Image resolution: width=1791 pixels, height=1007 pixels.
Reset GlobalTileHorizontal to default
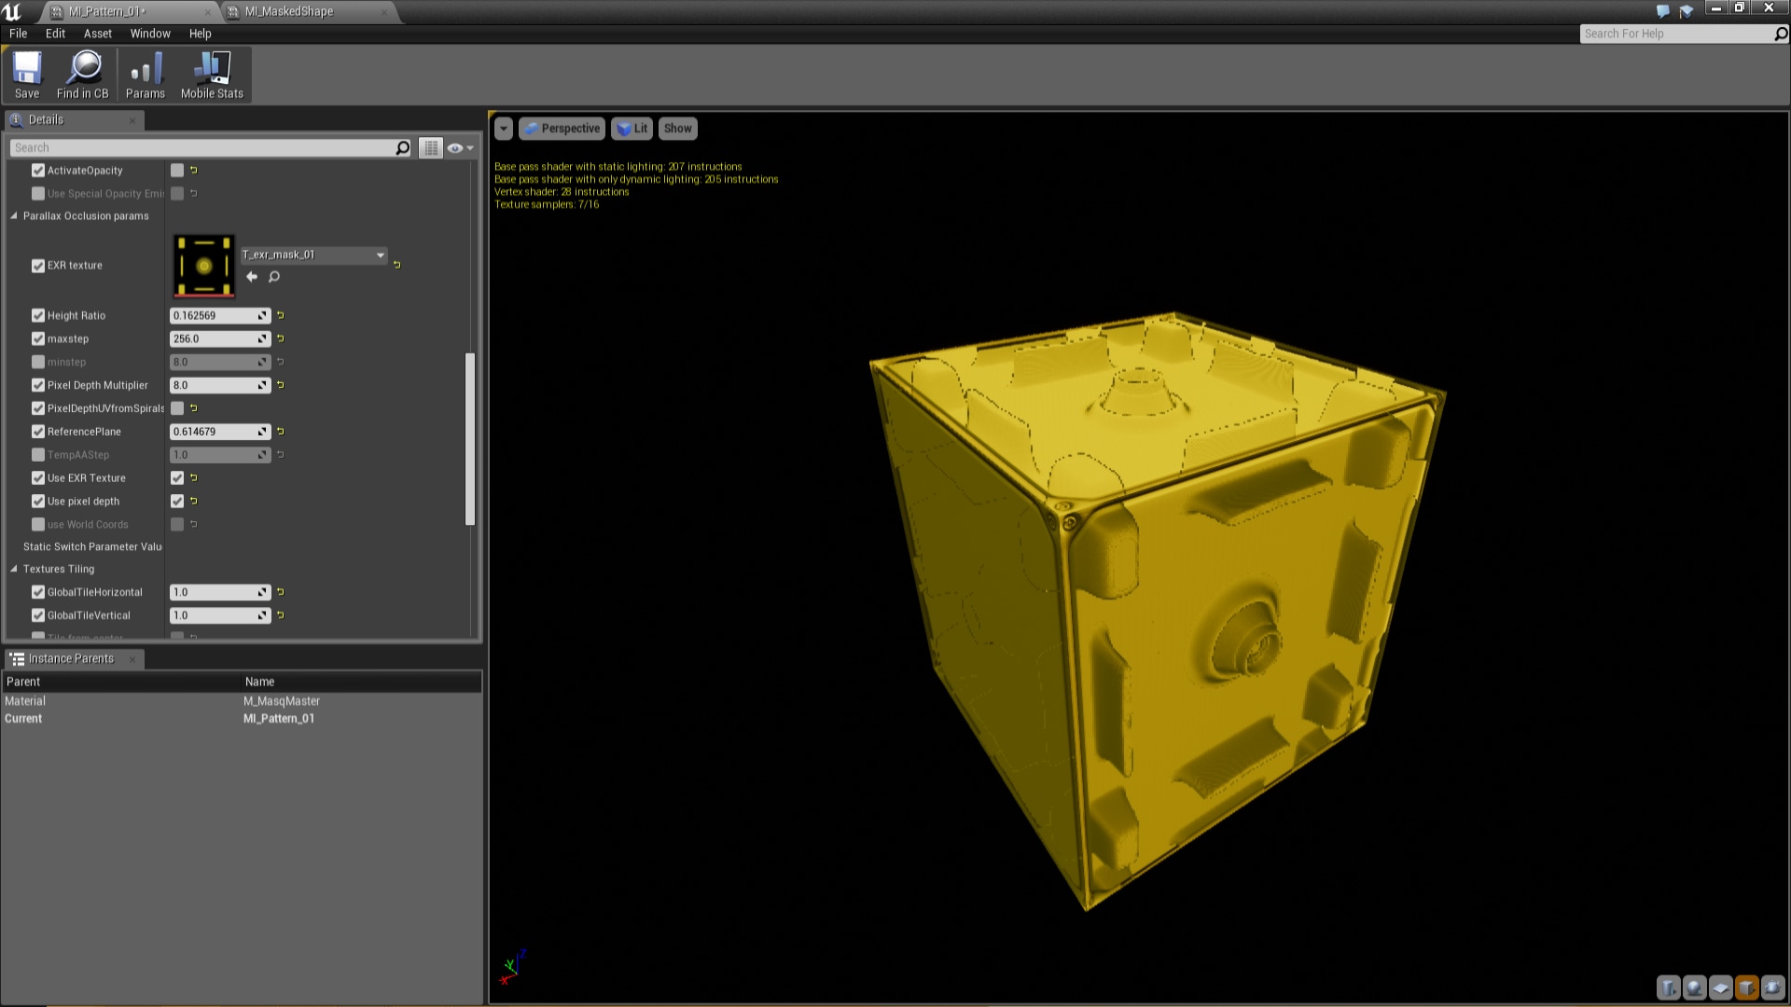click(x=280, y=592)
